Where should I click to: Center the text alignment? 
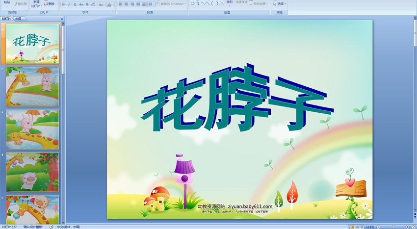[x=126, y=4]
